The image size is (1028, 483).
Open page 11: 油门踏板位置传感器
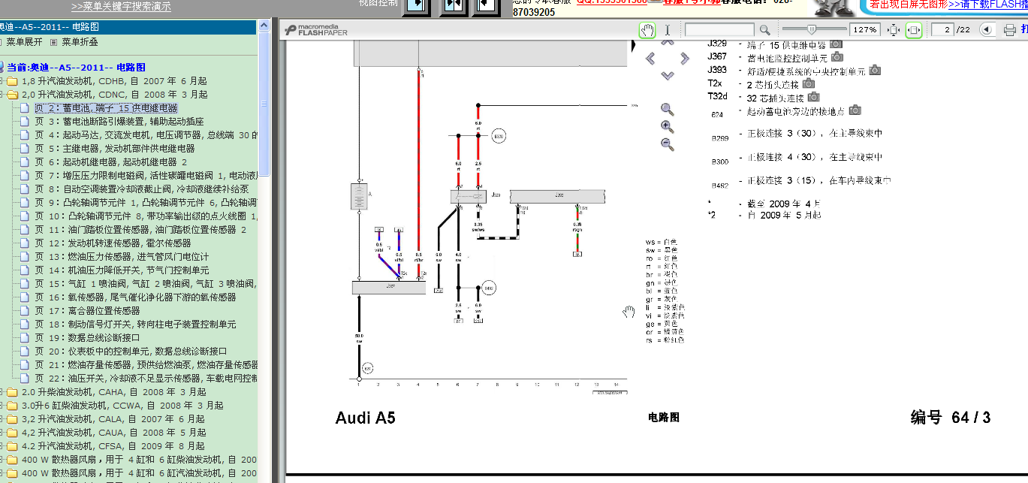click(140, 230)
